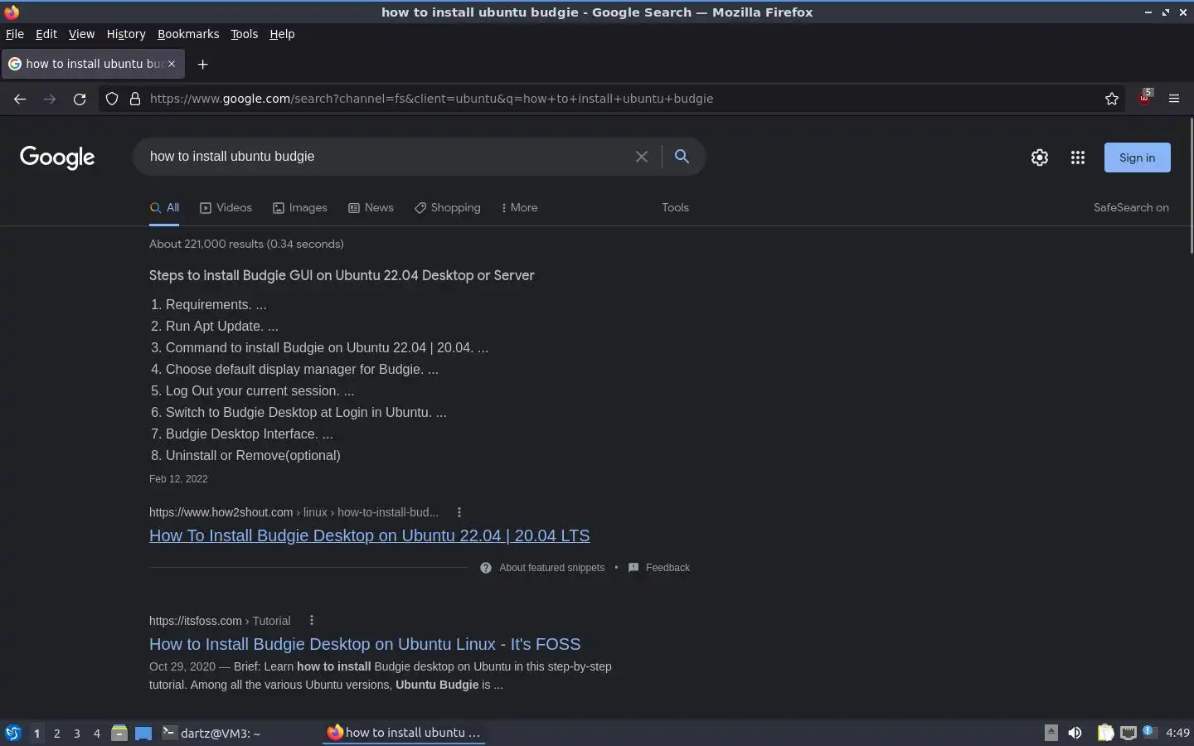Click the removable media eject tray icon

pos(1051,732)
